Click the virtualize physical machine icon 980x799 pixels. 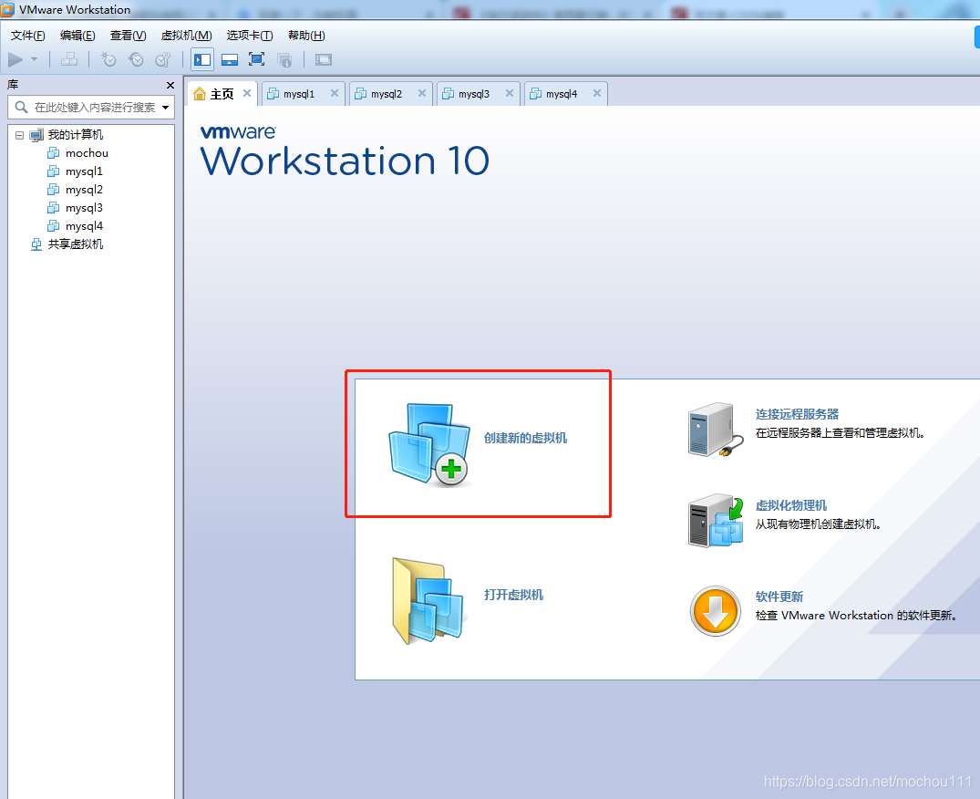716,521
